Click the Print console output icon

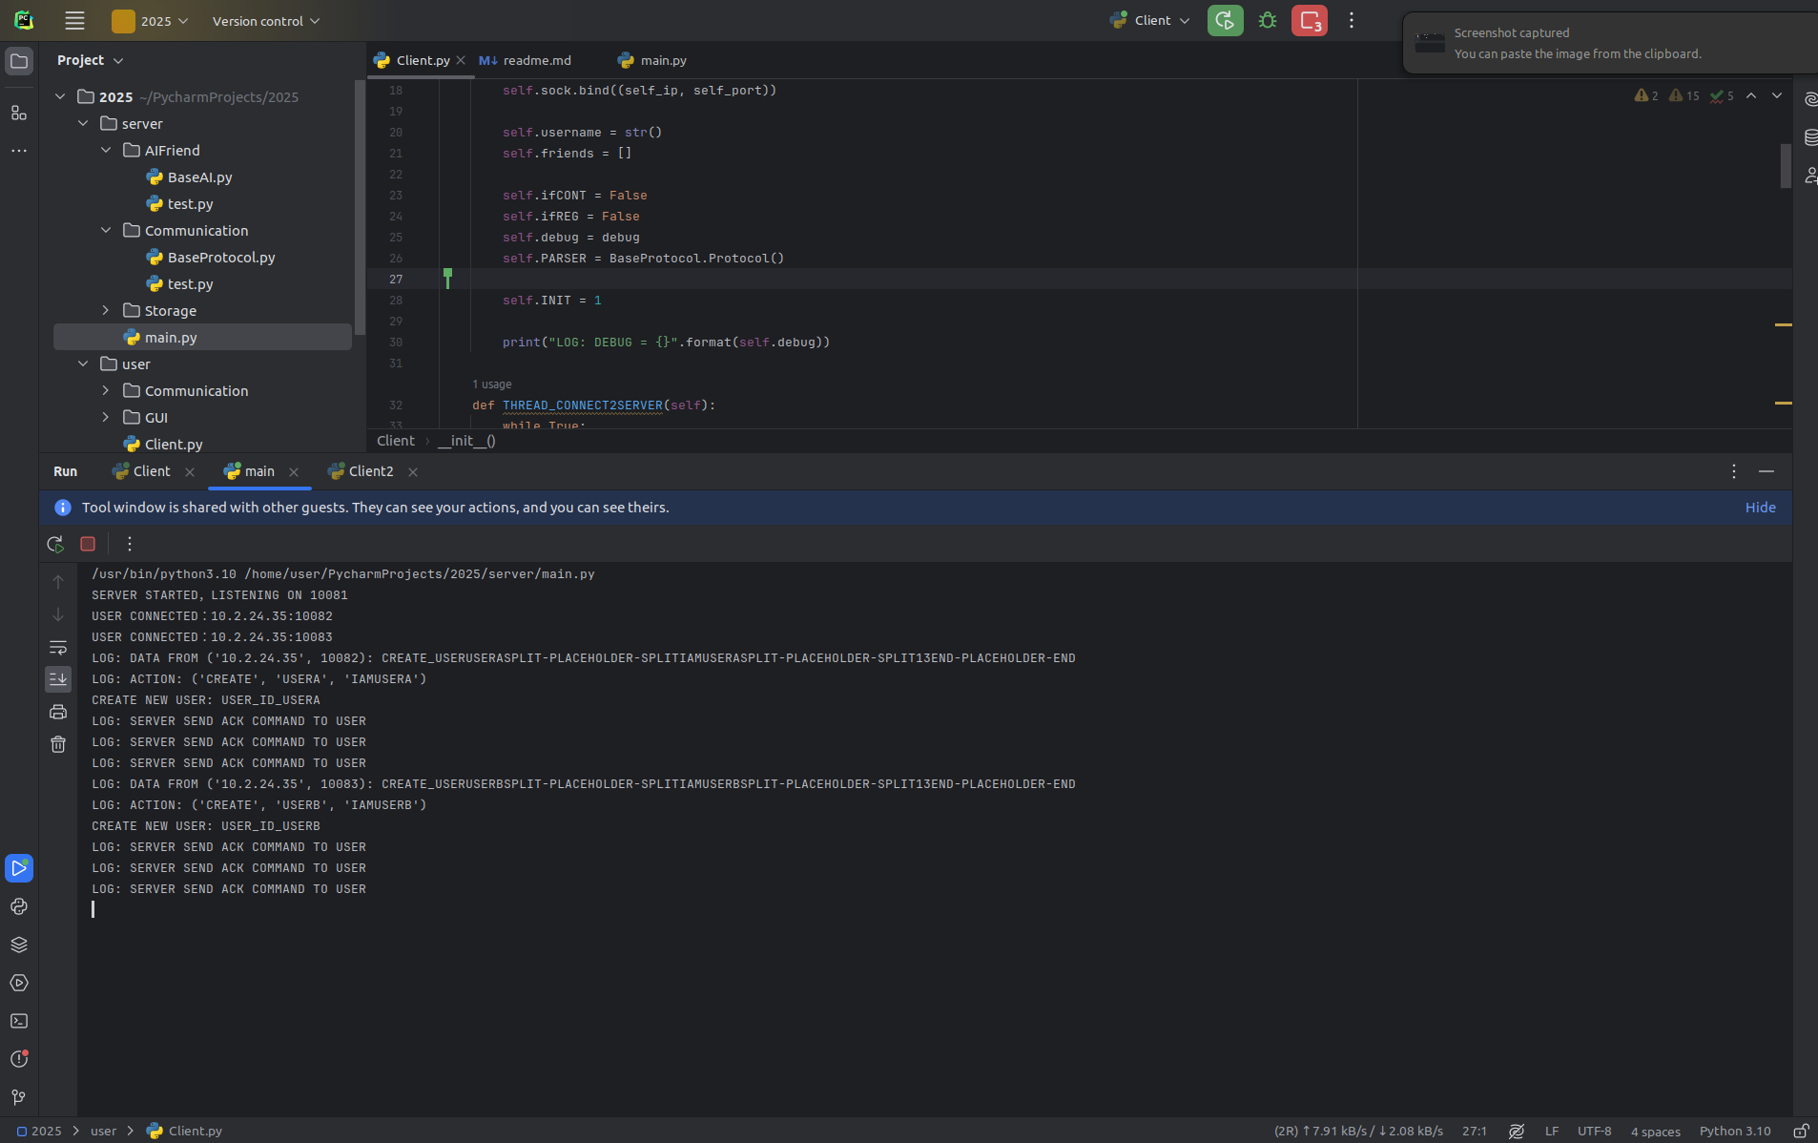[58, 712]
